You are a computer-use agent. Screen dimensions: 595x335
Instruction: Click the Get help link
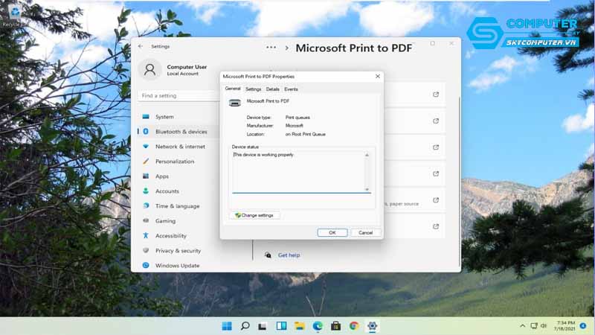289,255
